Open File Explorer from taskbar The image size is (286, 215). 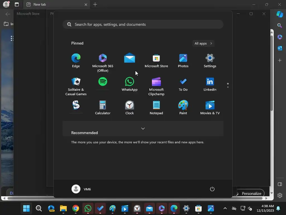(x=63, y=208)
